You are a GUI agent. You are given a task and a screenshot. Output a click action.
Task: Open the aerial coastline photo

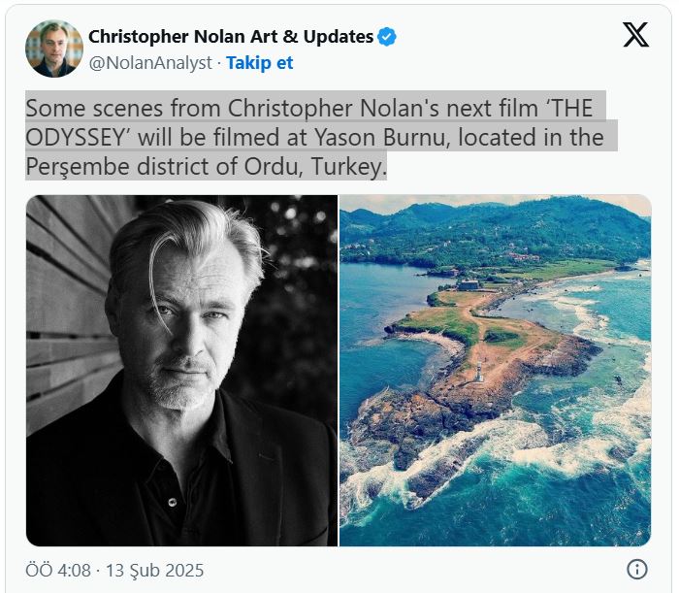pyautogui.click(x=495, y=370)
